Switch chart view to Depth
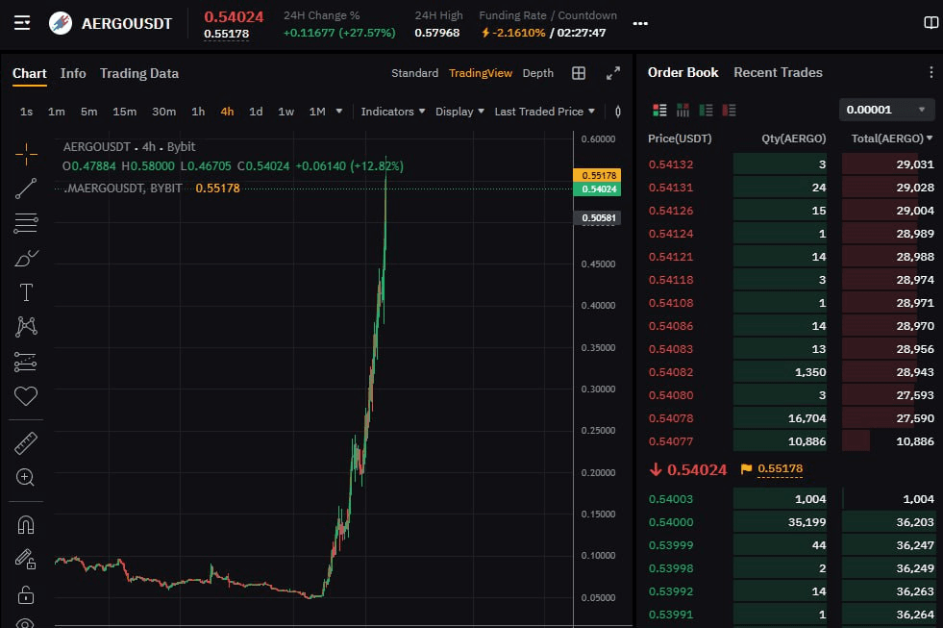The image size is (943, 628). click(x=537, y=73)
